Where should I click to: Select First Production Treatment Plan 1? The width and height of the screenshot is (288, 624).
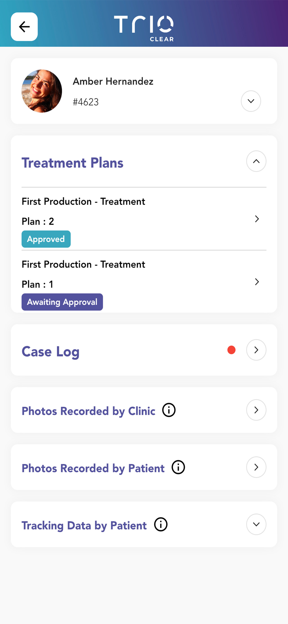point(84,274)
